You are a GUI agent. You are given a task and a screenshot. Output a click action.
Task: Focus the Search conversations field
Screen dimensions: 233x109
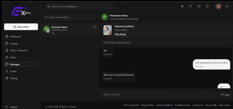tap(70, 17)
